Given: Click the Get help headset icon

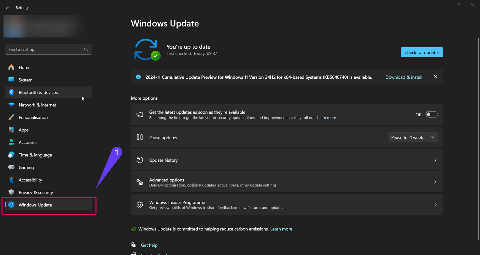Looking at the screenshot, I should point(133,245).
